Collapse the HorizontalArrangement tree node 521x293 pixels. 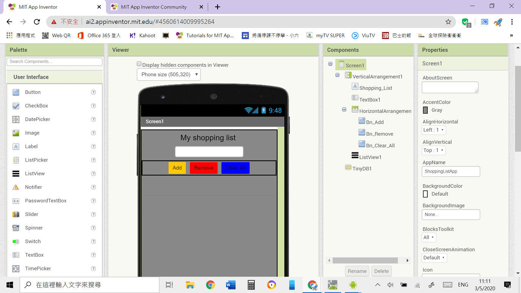[x=344, y=109]
